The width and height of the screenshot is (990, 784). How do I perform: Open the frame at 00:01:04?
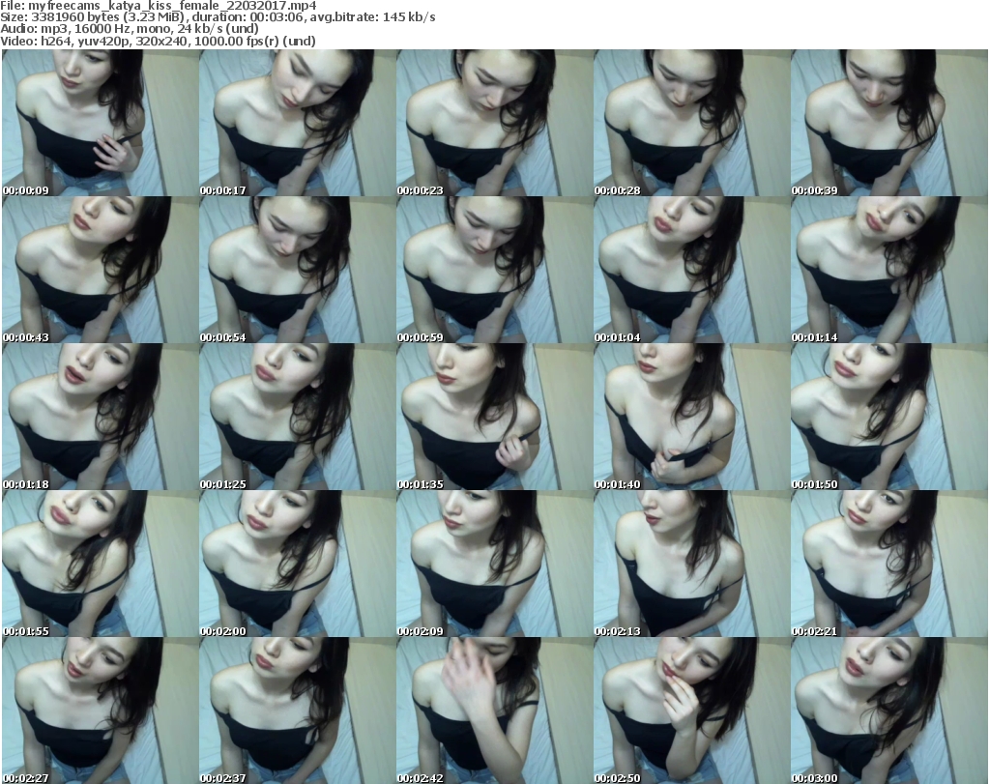[x=692, y=270]
